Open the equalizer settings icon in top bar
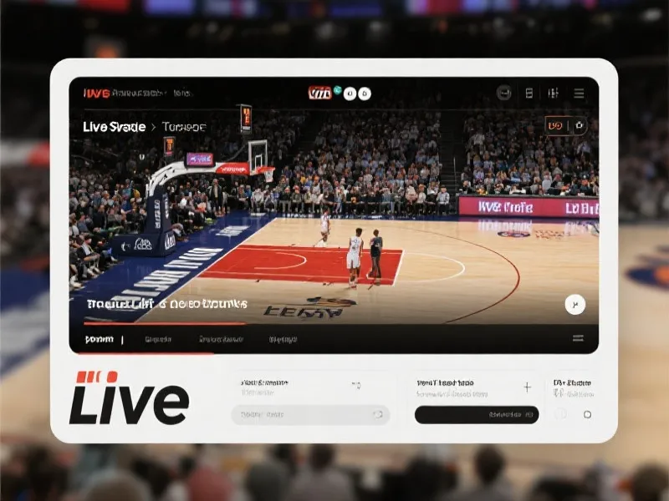Screen dimensions: 669x501 click(553, 94)
